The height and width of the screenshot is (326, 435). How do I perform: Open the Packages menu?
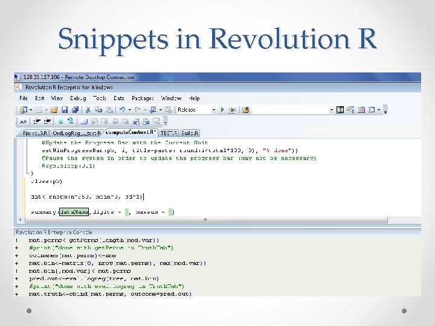(x=143, y=98)
